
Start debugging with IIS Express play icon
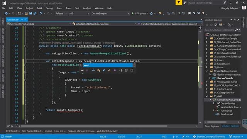pos(133,14)
